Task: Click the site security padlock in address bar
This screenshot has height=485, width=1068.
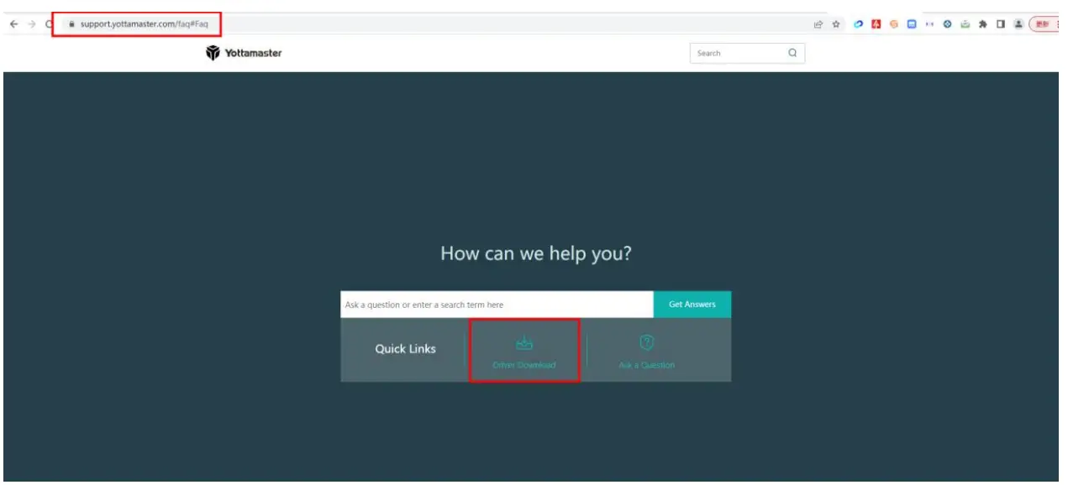Action: (x=71, y=23)
